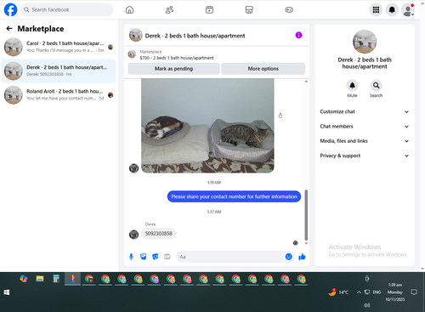Open the $700 listing link

[177, 58]
